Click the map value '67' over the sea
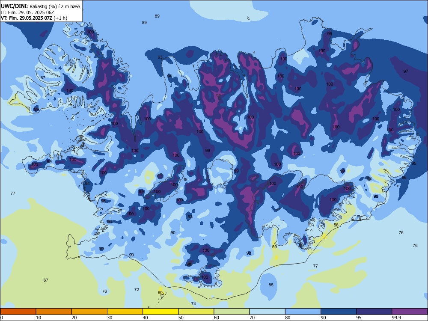Screen dimensions: 428x321 [46, 280]
